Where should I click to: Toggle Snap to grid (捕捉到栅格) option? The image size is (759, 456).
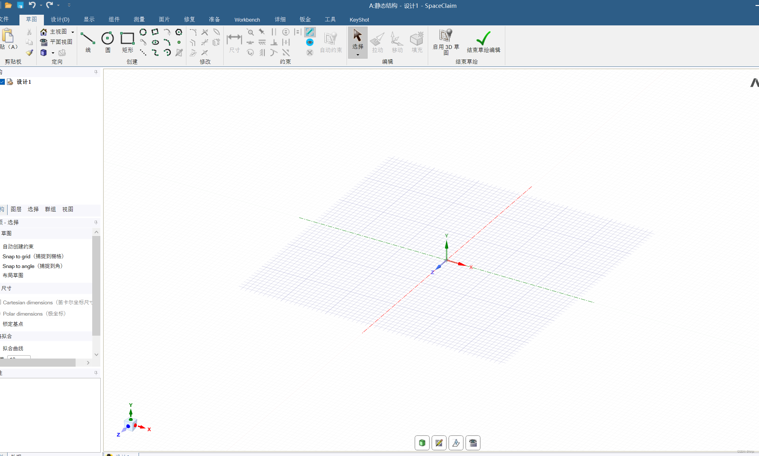click(33, 256)
